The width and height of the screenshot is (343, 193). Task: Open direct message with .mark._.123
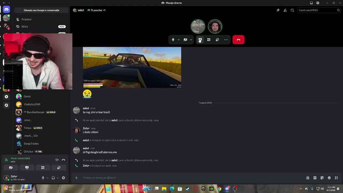(x=42, y=136)
